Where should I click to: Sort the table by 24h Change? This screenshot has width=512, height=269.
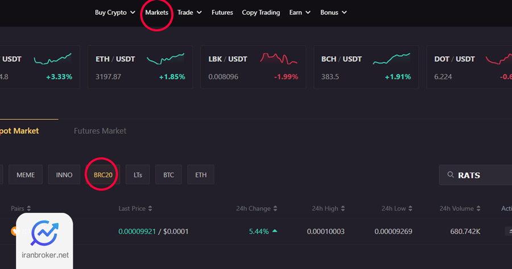coord(257,208)
